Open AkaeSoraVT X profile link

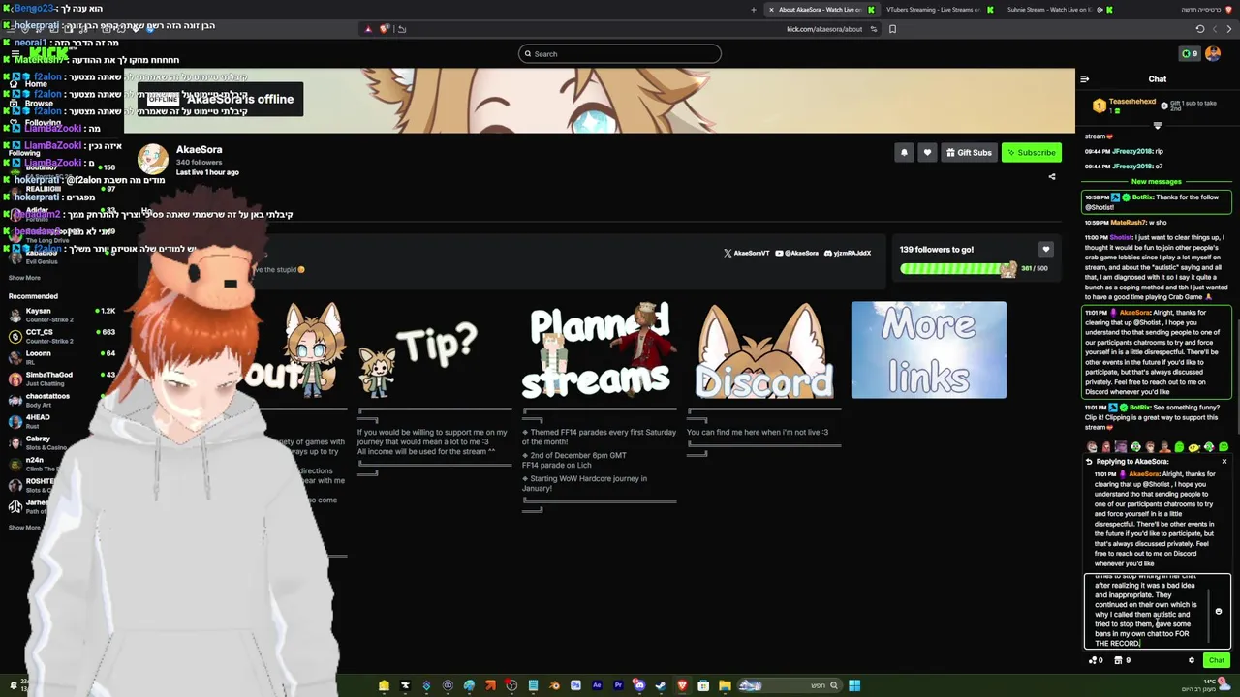(x=746, y=253)
